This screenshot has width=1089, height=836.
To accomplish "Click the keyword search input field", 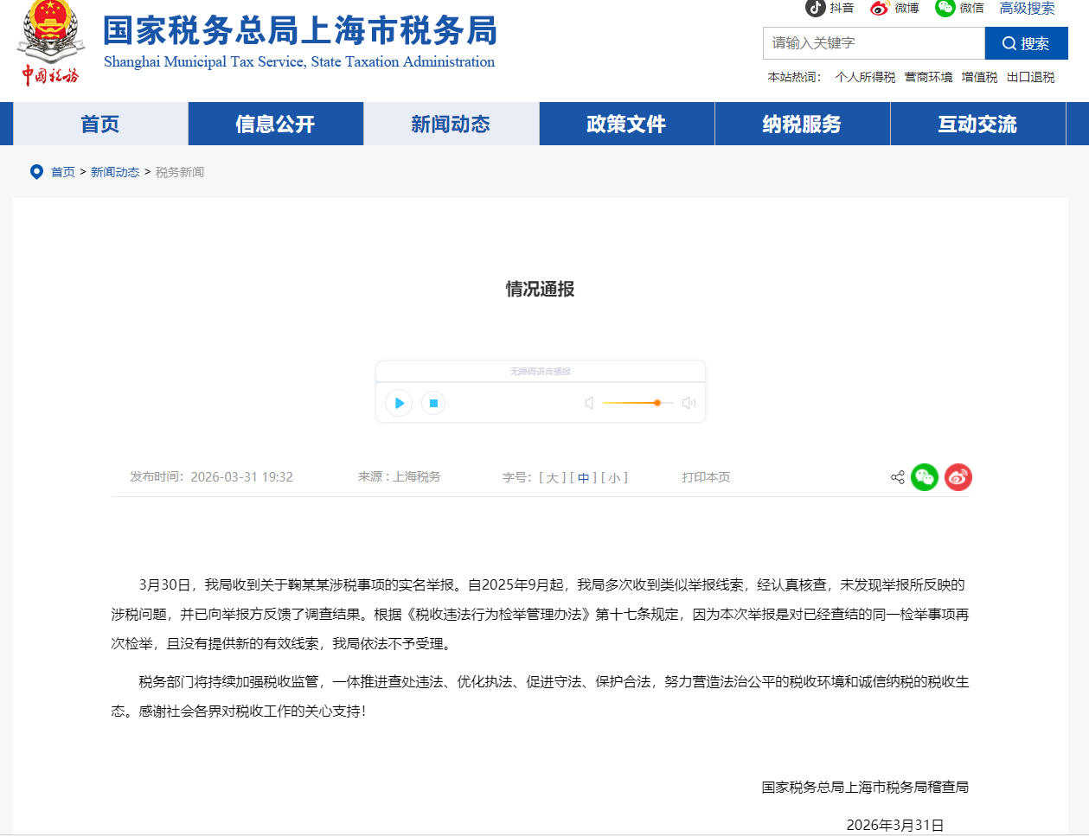I will 873,43.
